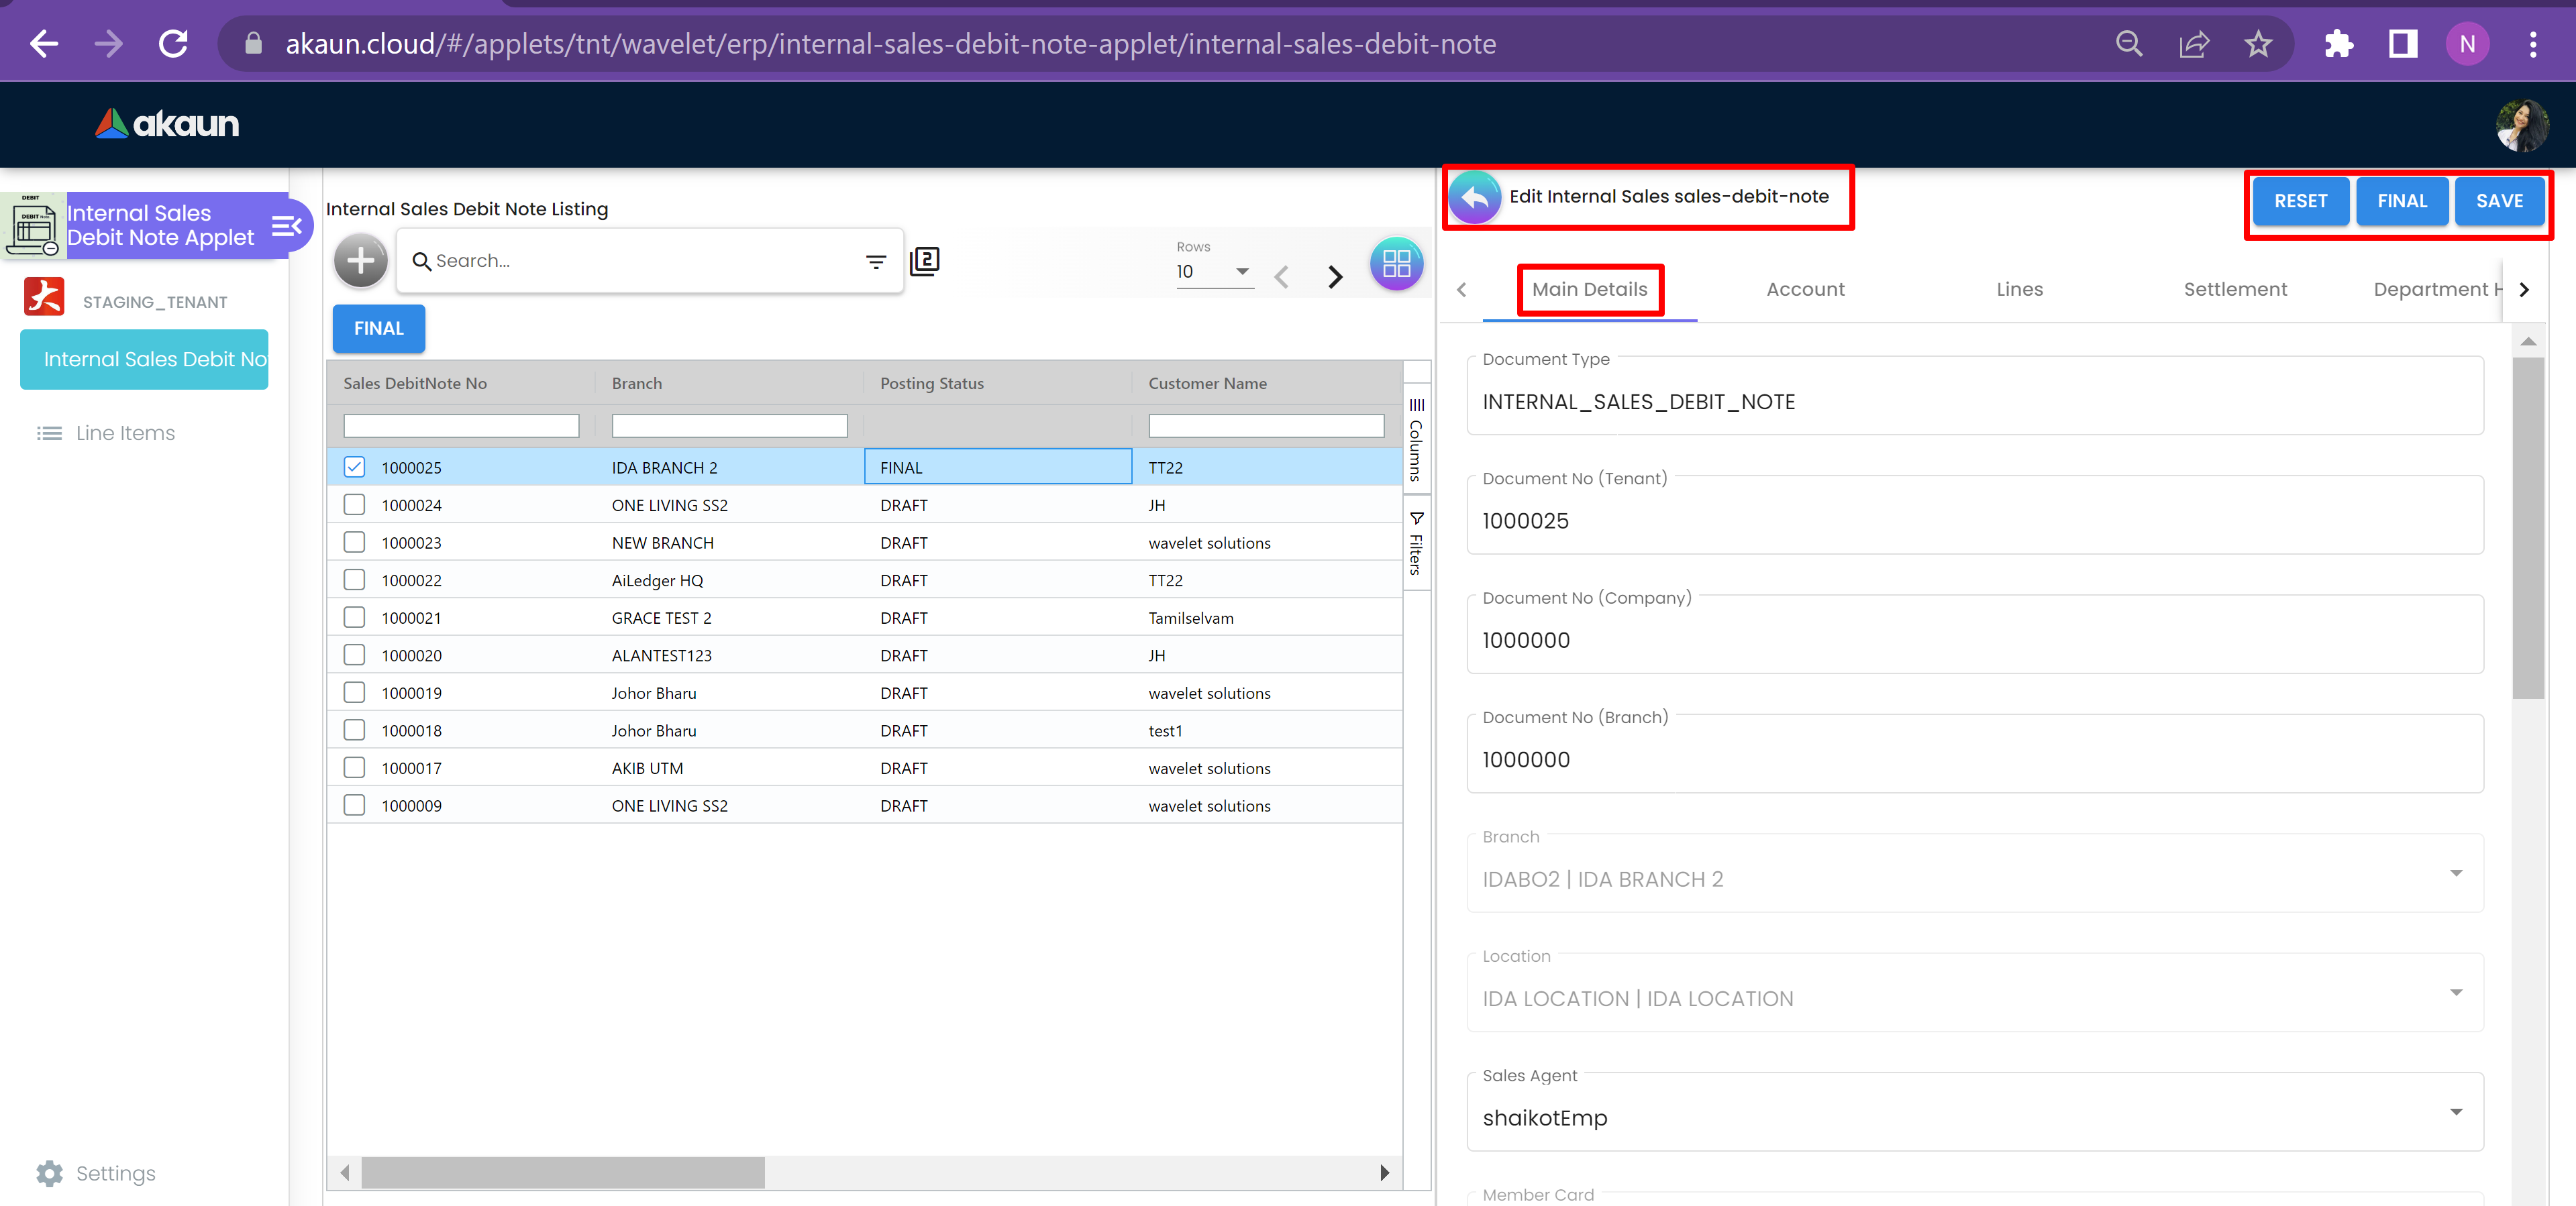2576x1206 pixels.
Task: Open the advanced search filter icon
Action: pyautogui.click(x=876, y=261)
